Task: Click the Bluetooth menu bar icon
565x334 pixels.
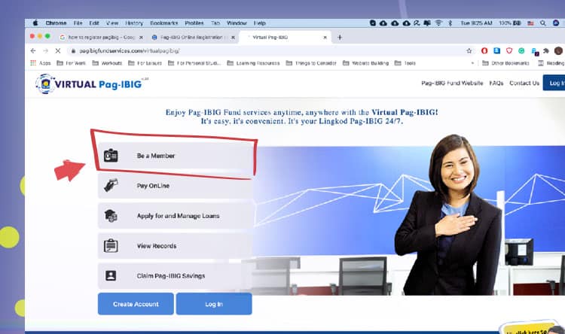Action: (450, 23)
